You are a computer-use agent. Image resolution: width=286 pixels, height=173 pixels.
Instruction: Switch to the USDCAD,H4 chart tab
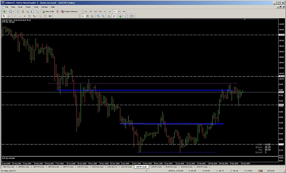(x=112, y=167)
